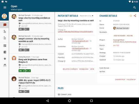Open the cm-13.0 branch link
The height and width of the screenshot is (104, 139).
[x=116, y=45]
